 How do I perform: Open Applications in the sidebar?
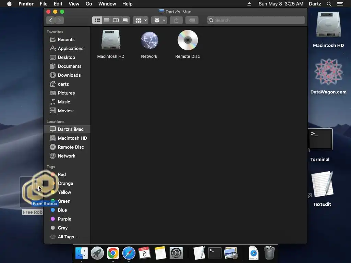click(67, 49)
